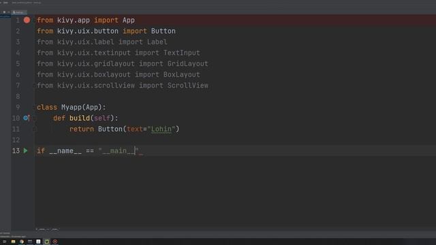Image resolution: width=436 pixels, height=245 pixels.
Task: Click the greyed 'TextInput' import on line 4
Action: pyautogui.click(x=182, y=53)
